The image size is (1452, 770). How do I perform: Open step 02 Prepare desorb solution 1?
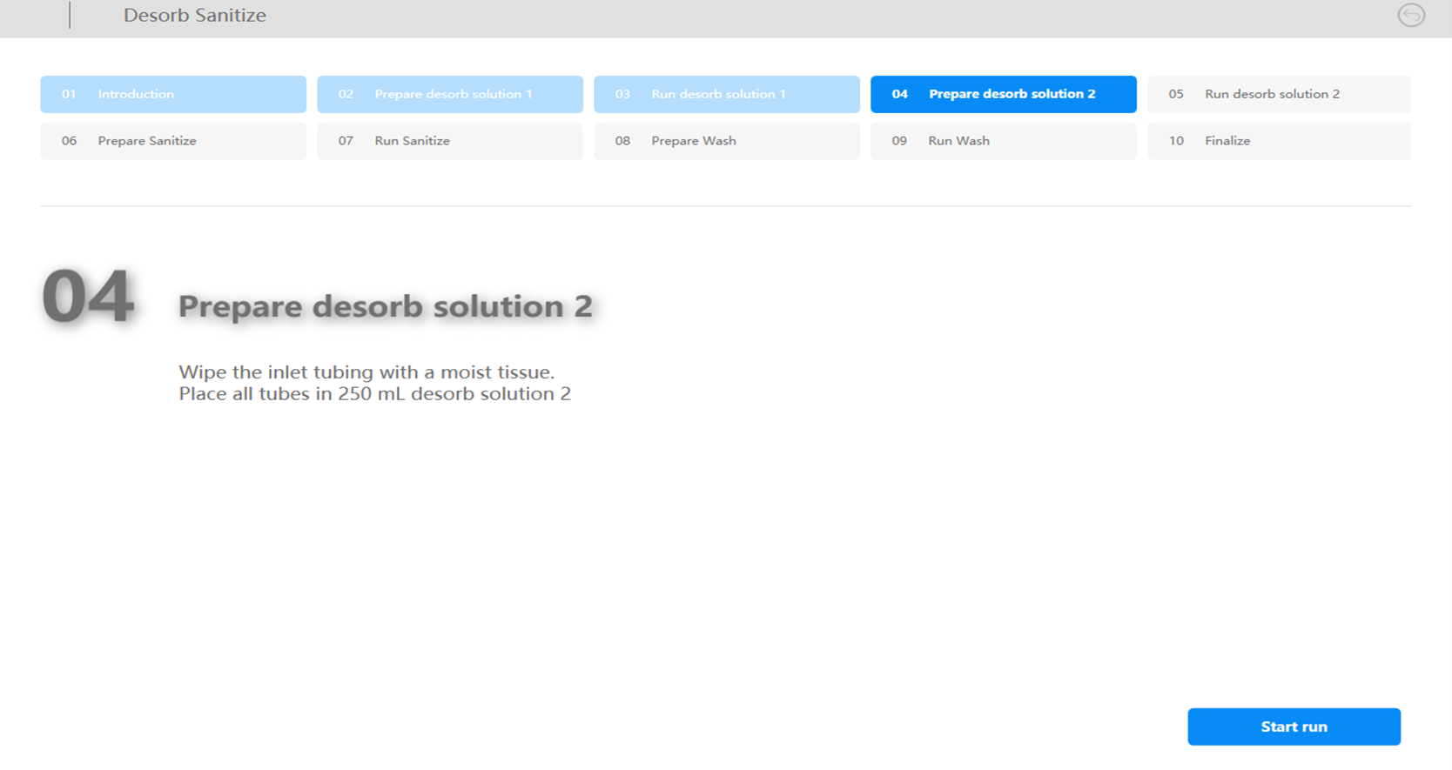[x=449, y=94]
